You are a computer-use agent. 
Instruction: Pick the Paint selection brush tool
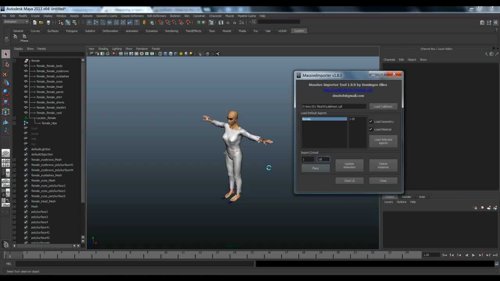point(6,73)
